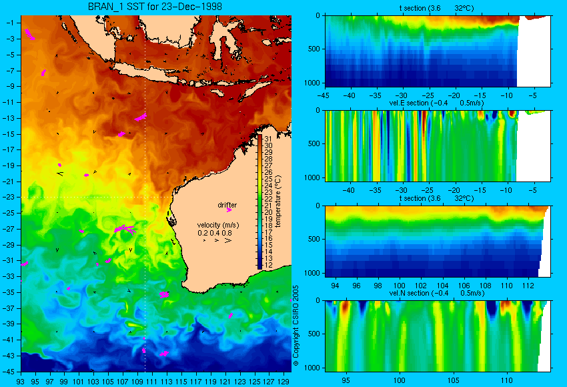Click the smallest velocity legend arrow under 0.2

click(x=205, y=240)
